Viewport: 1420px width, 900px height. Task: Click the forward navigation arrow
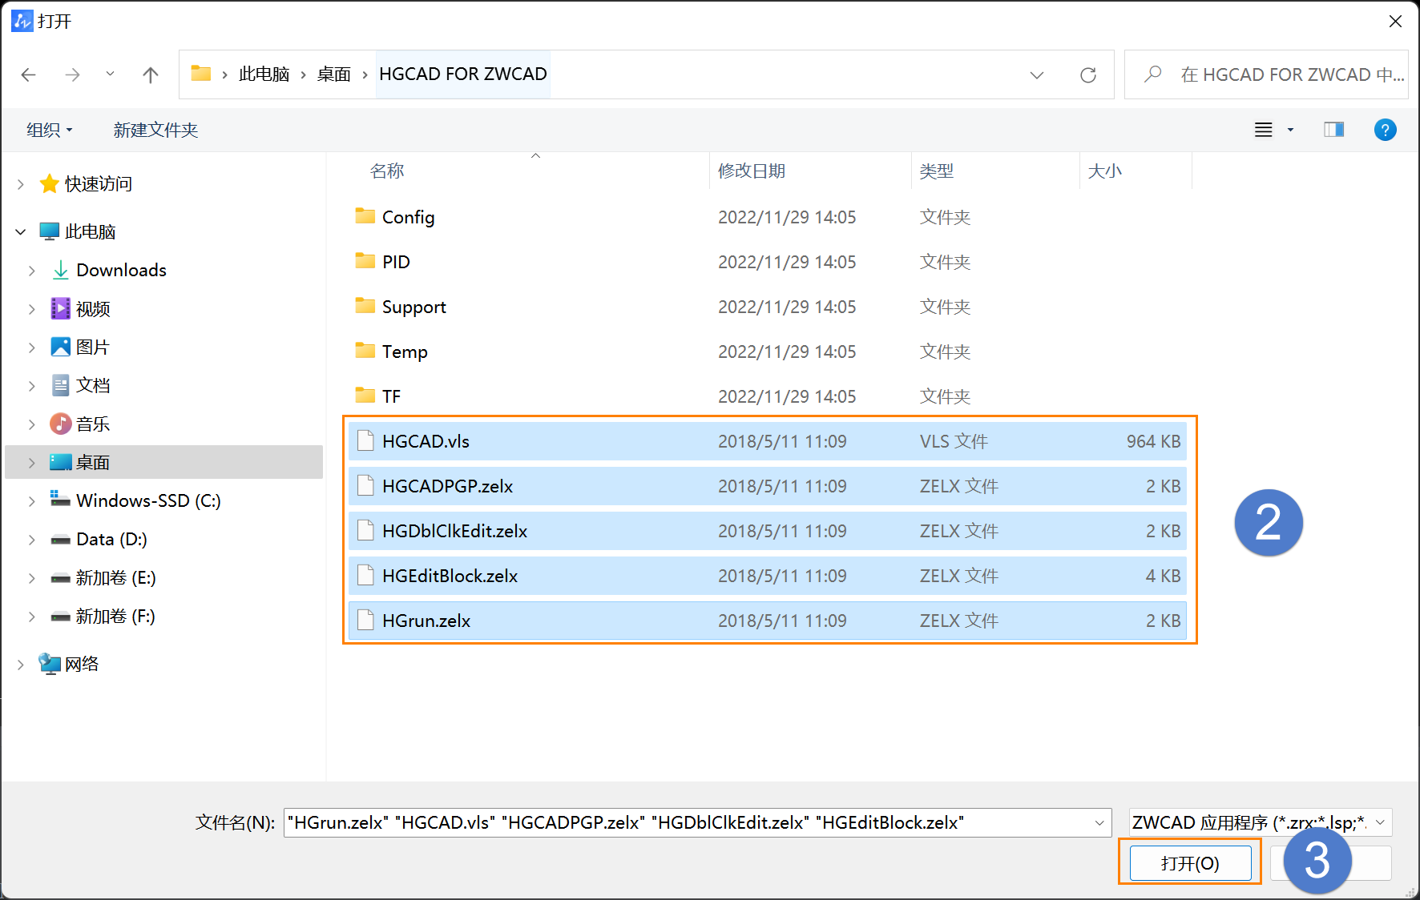(72, 74)
